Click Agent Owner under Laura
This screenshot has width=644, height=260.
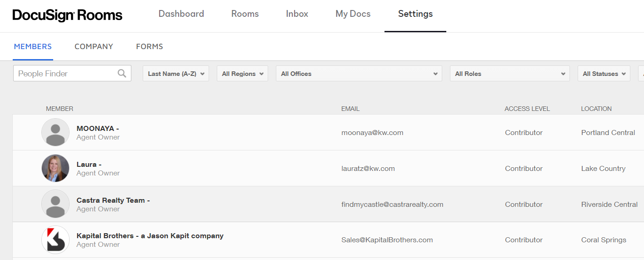click(98, 173)
